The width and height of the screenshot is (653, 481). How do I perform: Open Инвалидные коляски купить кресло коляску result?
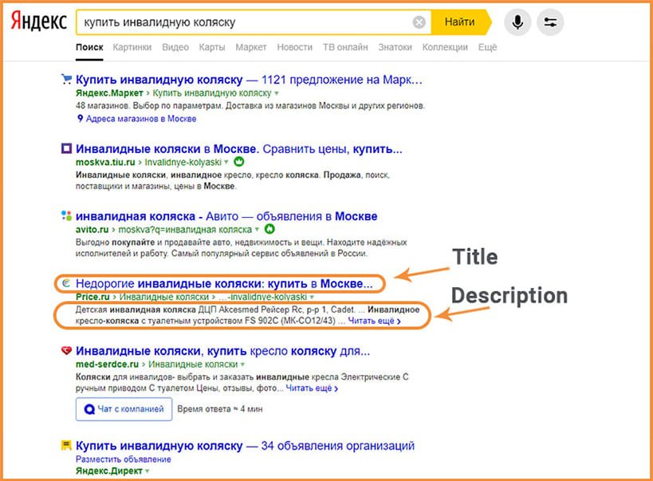[x=222, y=351]
